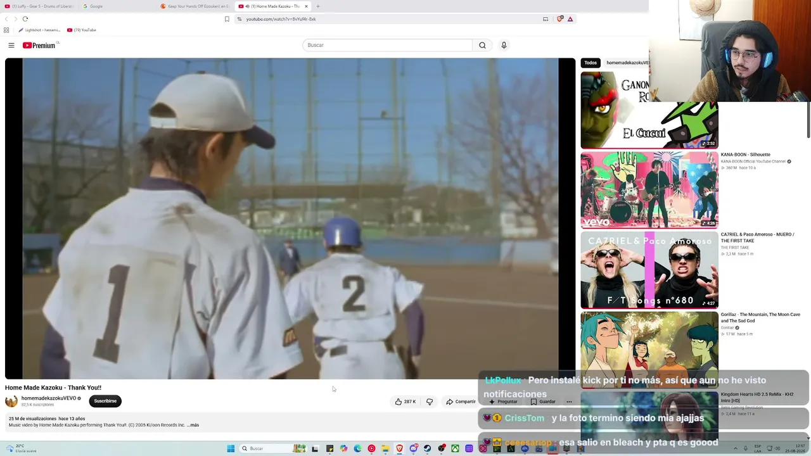Click the Windows taskbar search box
This screenshot has height=456, width=811.
pyautogui.click(x=274, y=448)
